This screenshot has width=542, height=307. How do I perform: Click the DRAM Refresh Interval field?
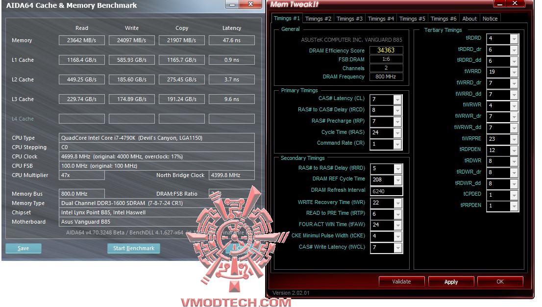point(387,191)
